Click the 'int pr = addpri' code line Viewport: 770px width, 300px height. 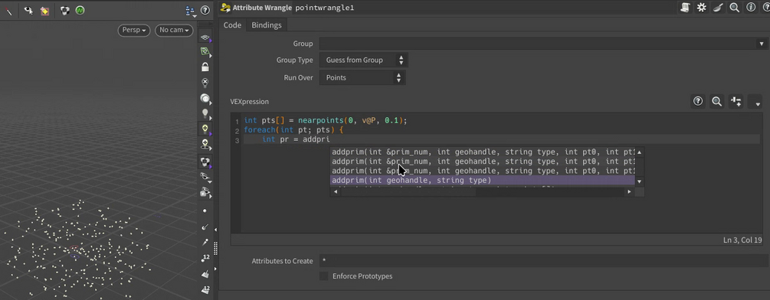click(295, 140)
